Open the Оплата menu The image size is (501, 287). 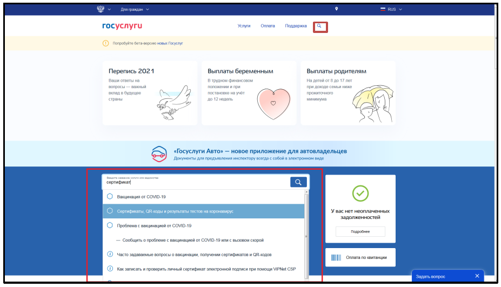tap(268, 26)
